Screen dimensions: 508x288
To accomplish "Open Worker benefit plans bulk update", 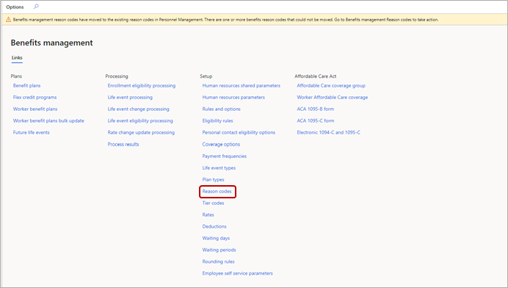I will pyautogui.click(x=48, y=120).
